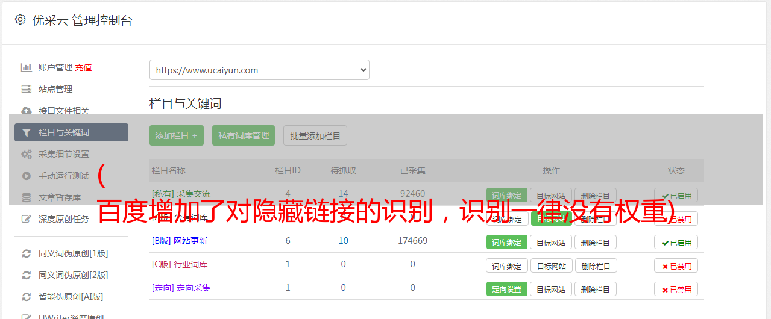Click 词库绑定 in the 采集交流 row
Image resolution: width=771 pixels, height=319 pixels.
pos(507,195)
